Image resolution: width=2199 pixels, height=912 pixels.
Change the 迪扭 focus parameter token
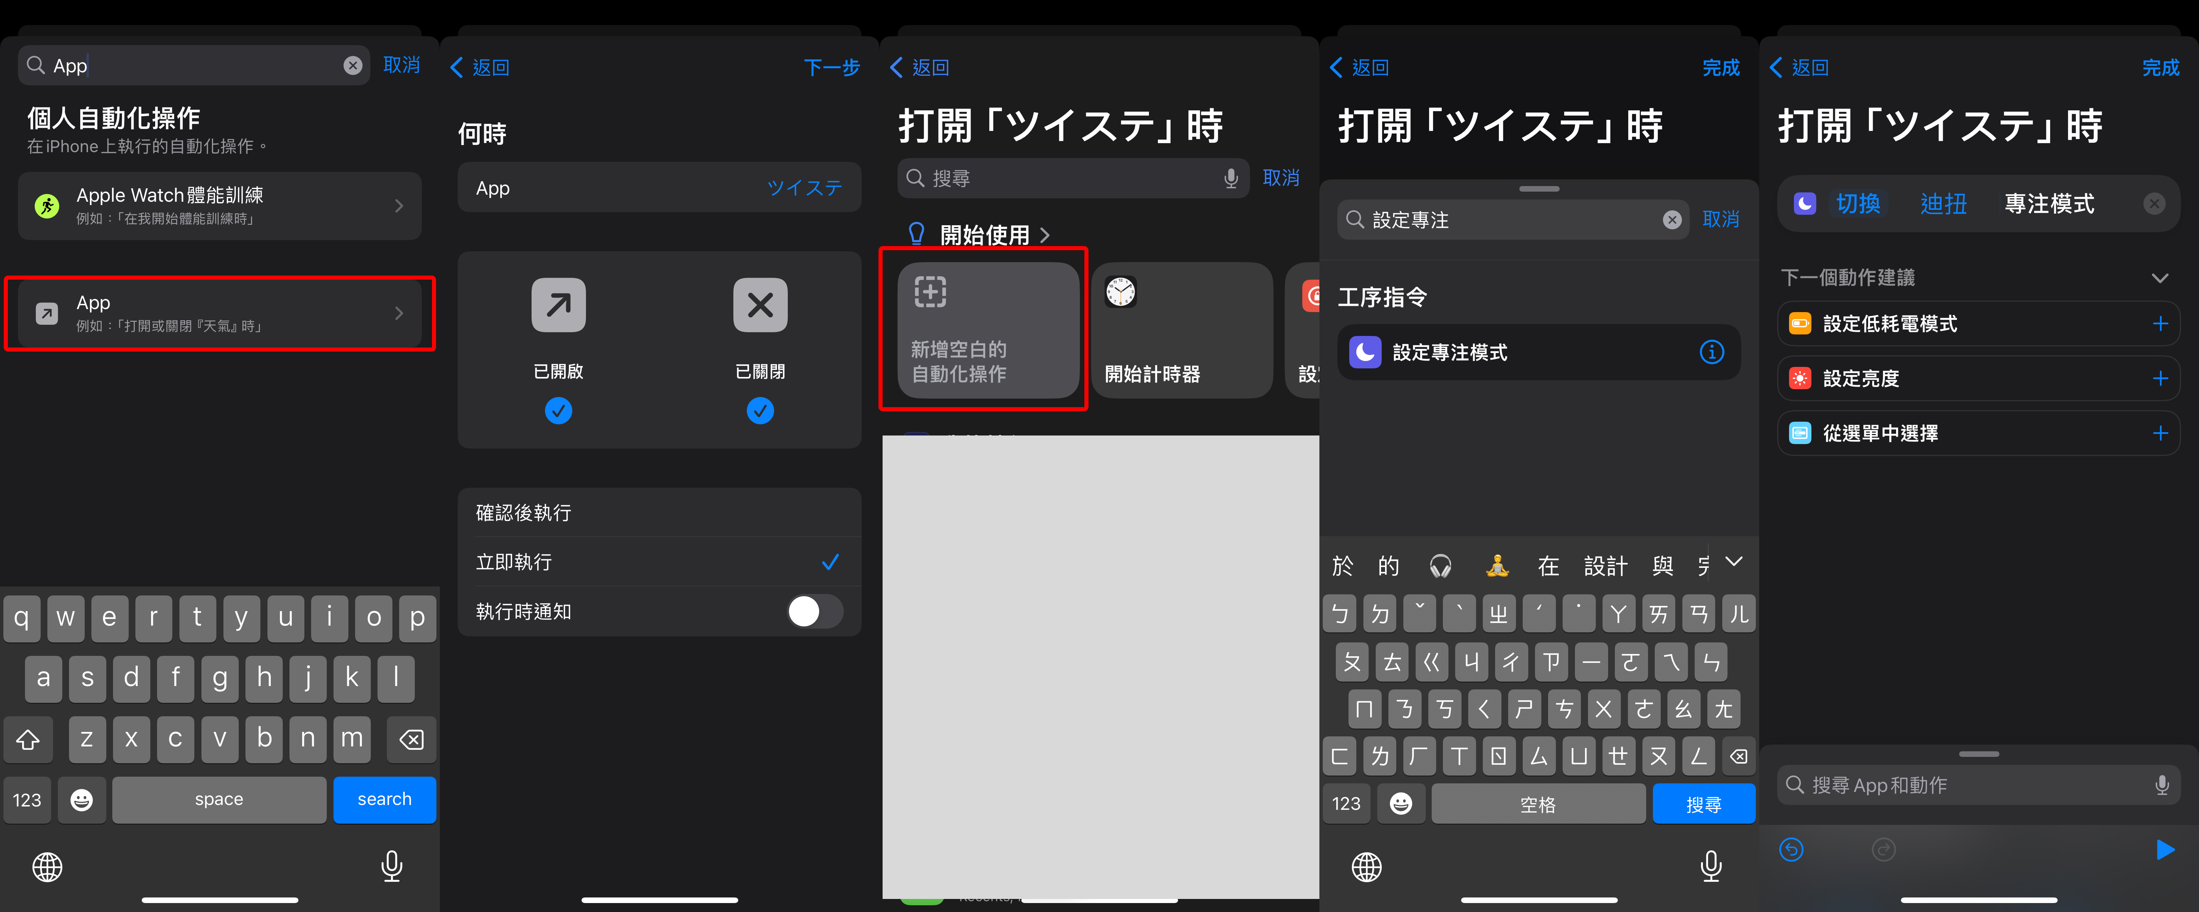[x=1944, y=204]
